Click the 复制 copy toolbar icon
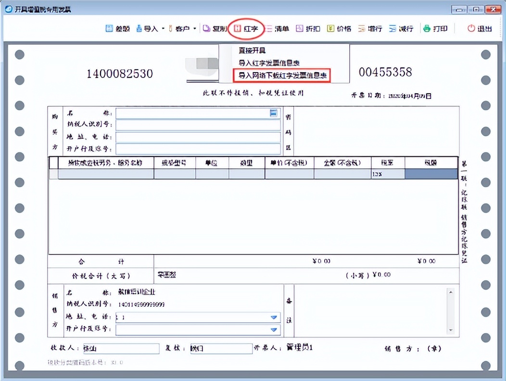Viewport: 506px width, 381px height. [217, 28]
